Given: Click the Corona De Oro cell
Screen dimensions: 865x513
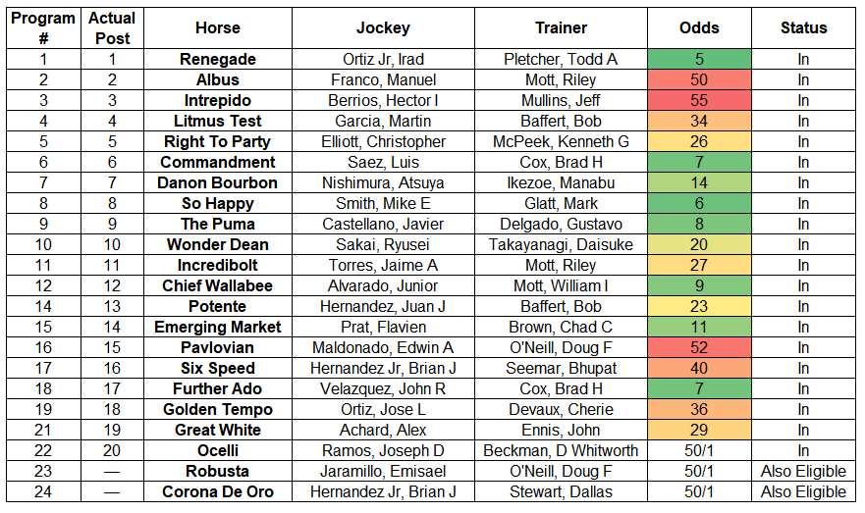Looking at the screenshot, I should 218,491.
